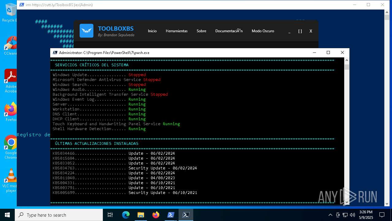Click the background PowerShell window scrollbar up arrow
The image size is (392, 221).
[387, 12]
